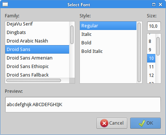Close the Select Font dialog
This screenshot has height=135, width=166.
point(160,4)
